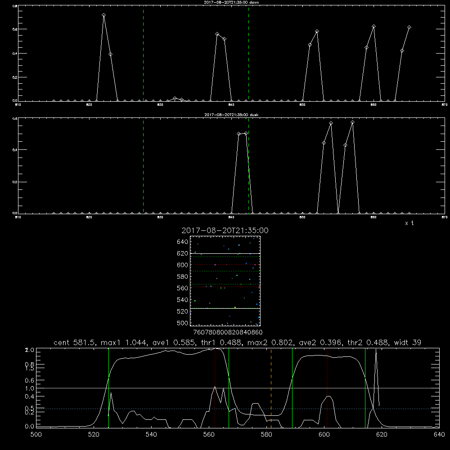Click the left green dashed line in the dusk plot
Screen dimensions: 450x450
(143, 166)
